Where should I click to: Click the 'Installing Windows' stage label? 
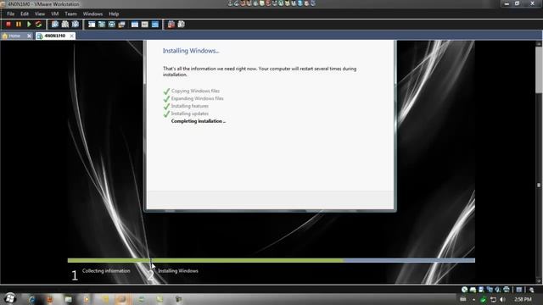click(x=178, y=271)
